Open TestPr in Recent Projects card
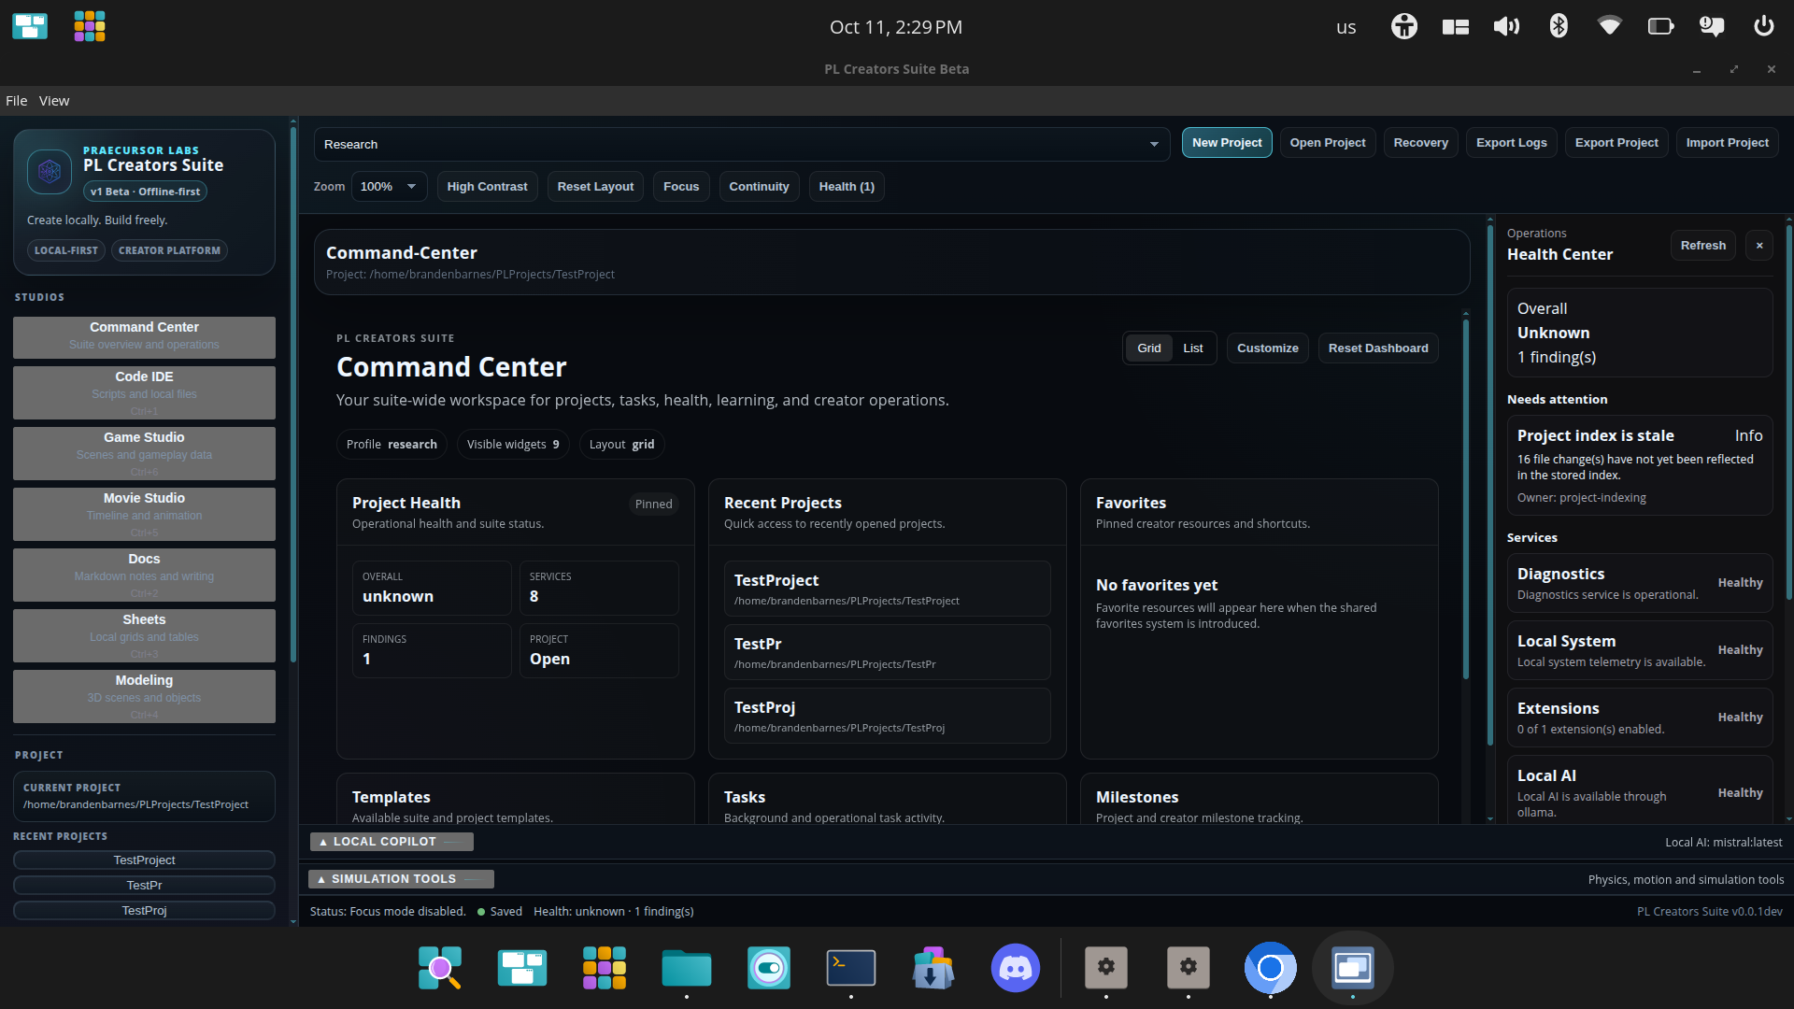 [887, 652]
